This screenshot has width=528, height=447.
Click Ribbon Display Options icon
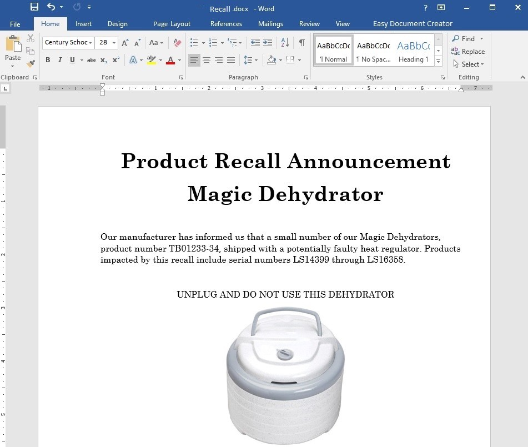[441, 7]
